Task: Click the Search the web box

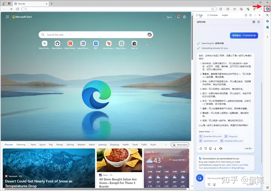Action: [x=96, y=35]
